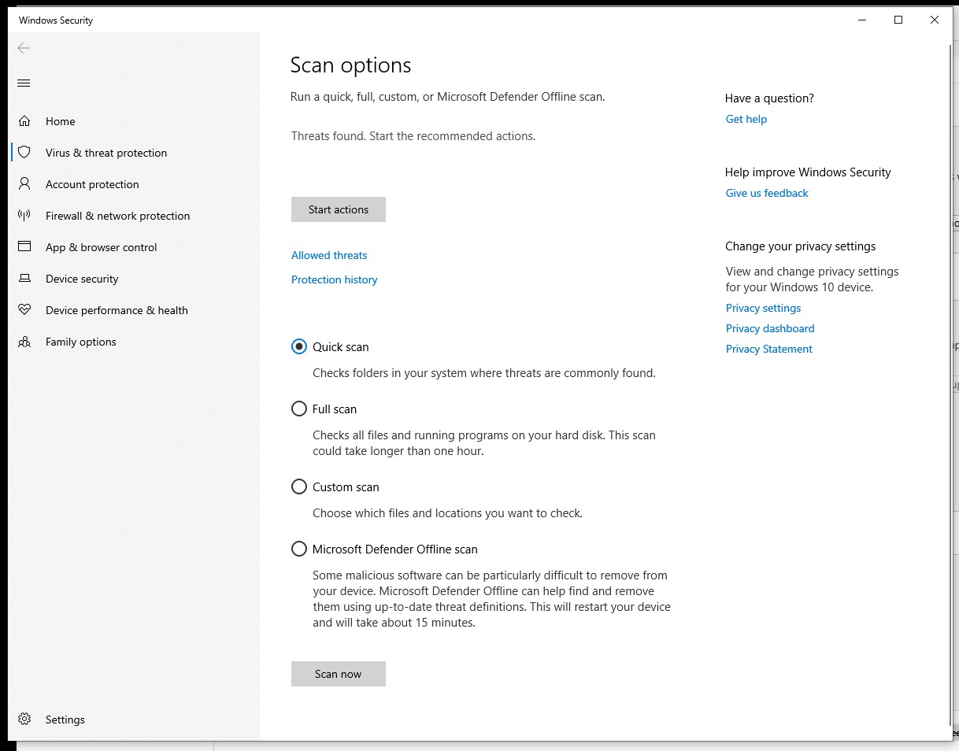This screenshot has height=751, width=959.
Task: Click the Settings gear icon
Action: 24,719
